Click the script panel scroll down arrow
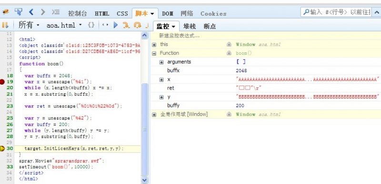Screen dimensions: 381x184 (x=145, y=180)
